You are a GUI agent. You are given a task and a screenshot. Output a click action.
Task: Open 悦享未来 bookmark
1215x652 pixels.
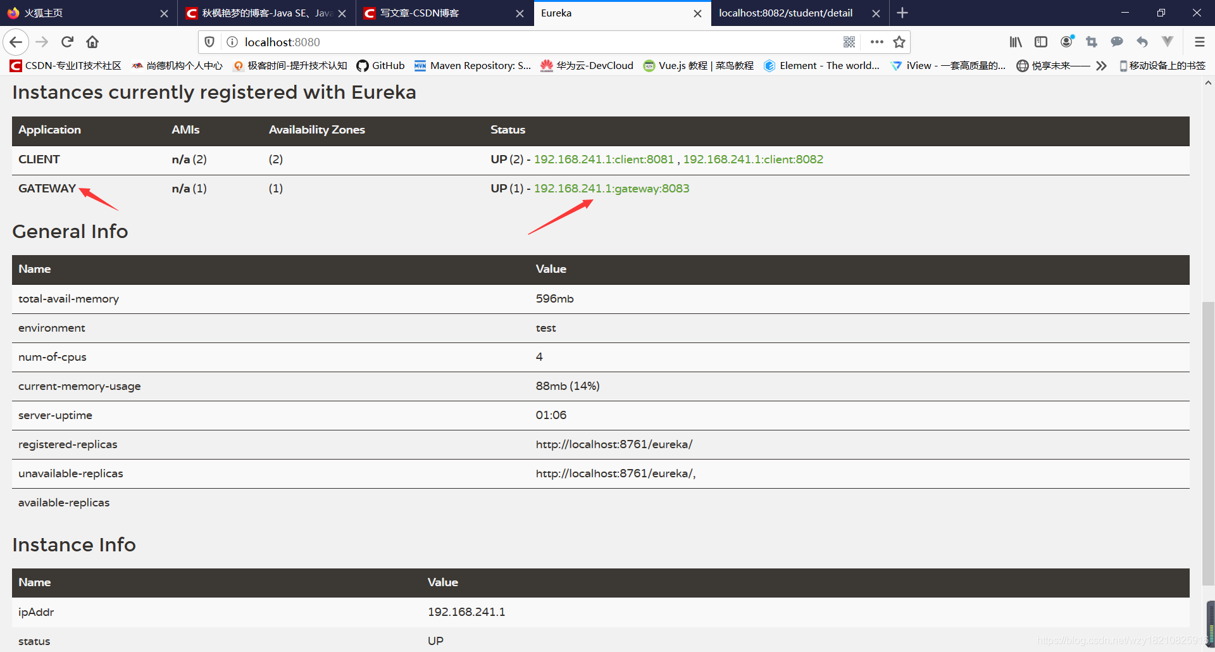1054,66
